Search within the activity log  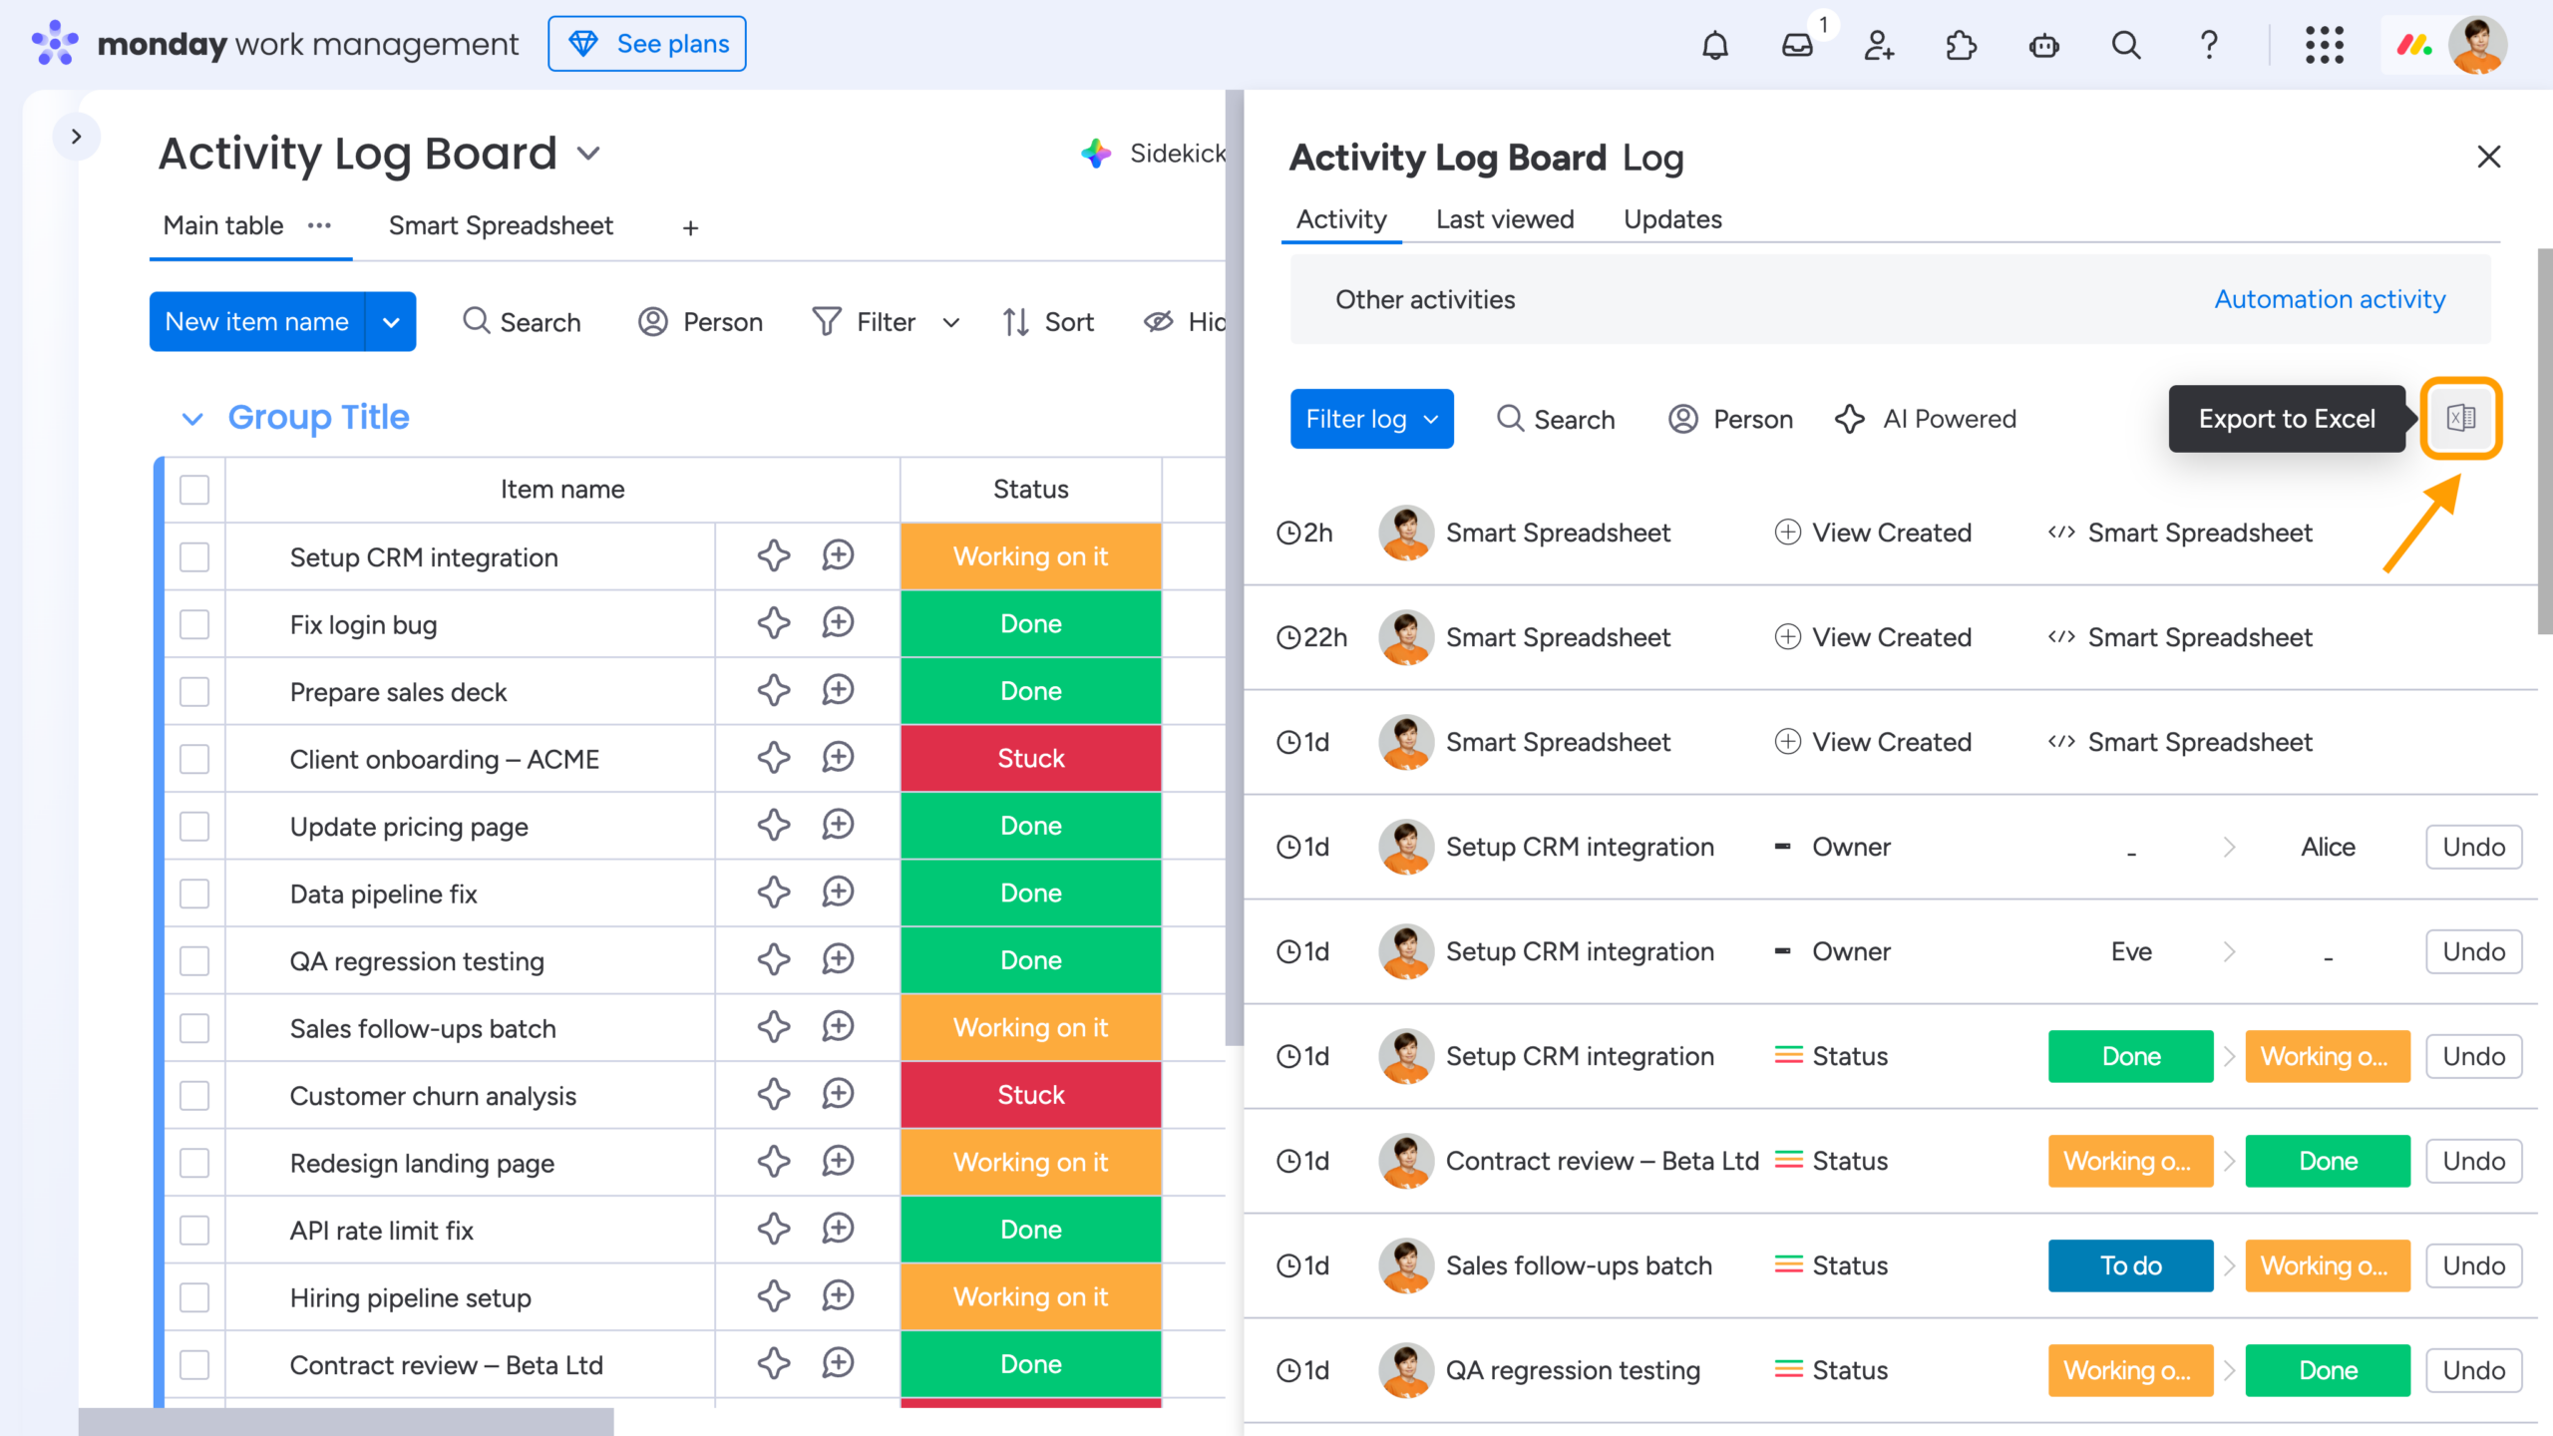coord(1556,419)
